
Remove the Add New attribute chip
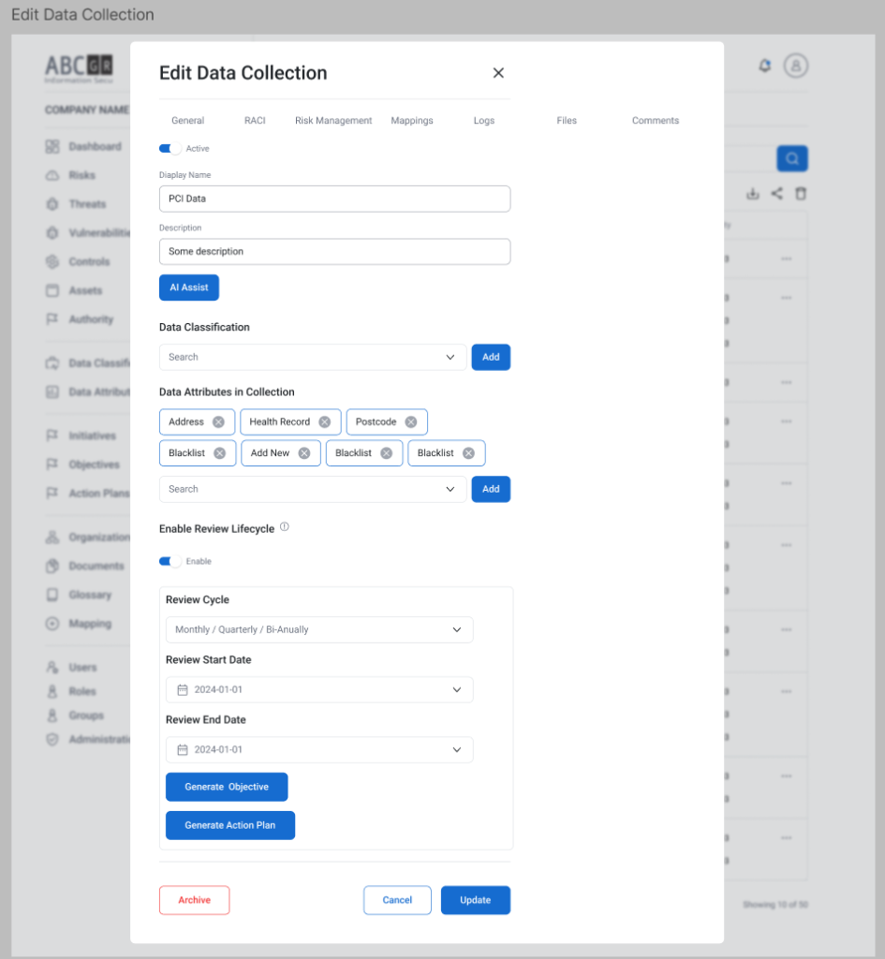pos(304,453)
